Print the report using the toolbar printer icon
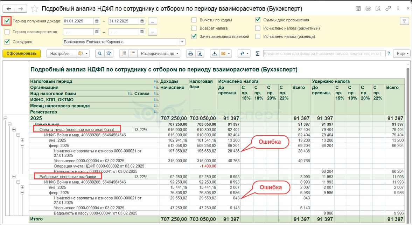Screen dimensions: 412x225 pos(190,54)
